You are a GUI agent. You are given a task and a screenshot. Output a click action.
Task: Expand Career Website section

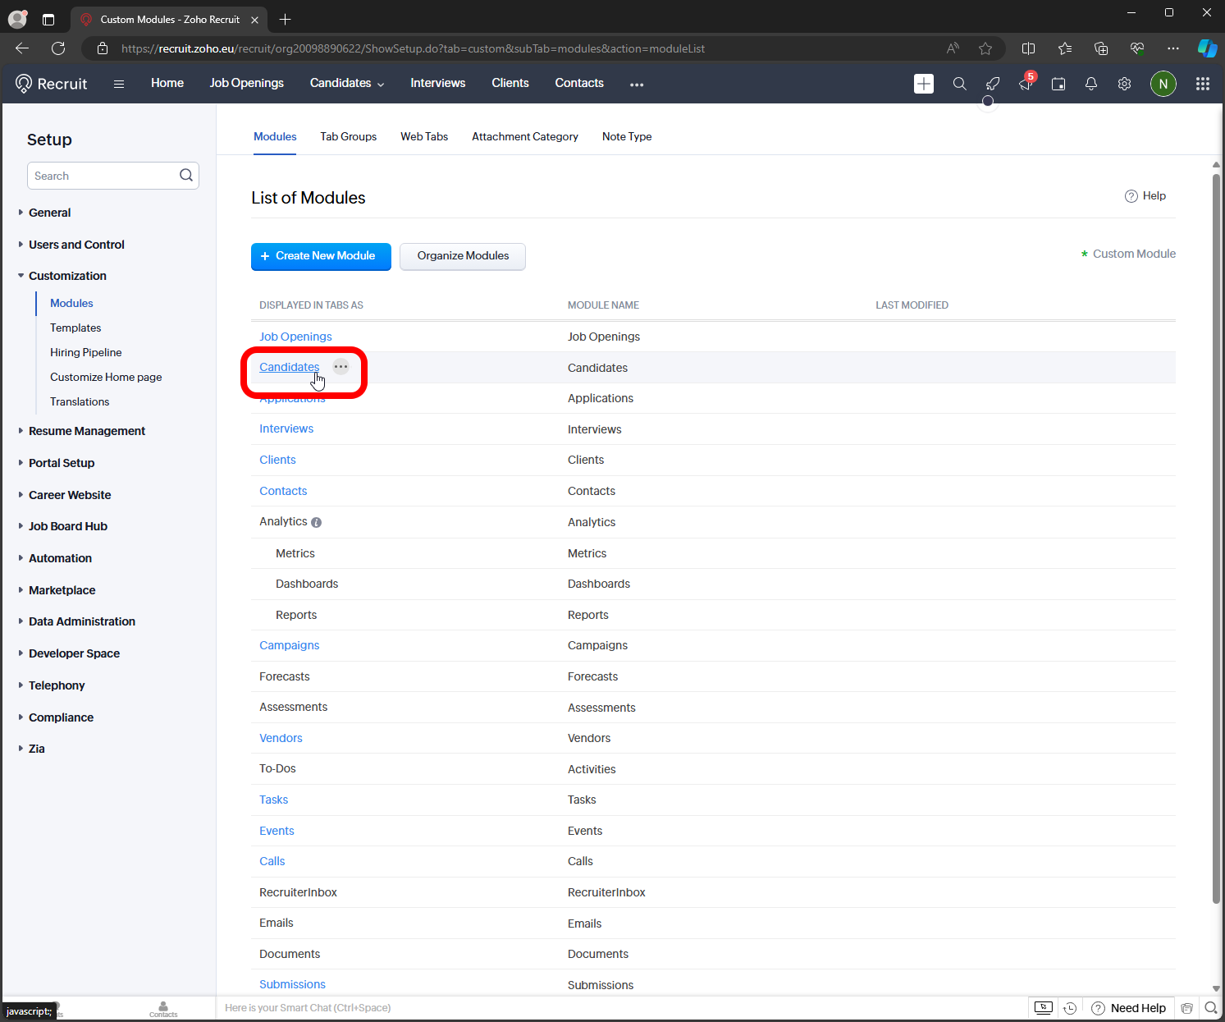(70, 495)
